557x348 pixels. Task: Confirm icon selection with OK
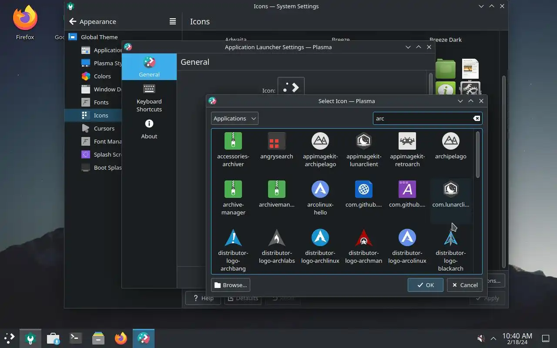point(425,285)
